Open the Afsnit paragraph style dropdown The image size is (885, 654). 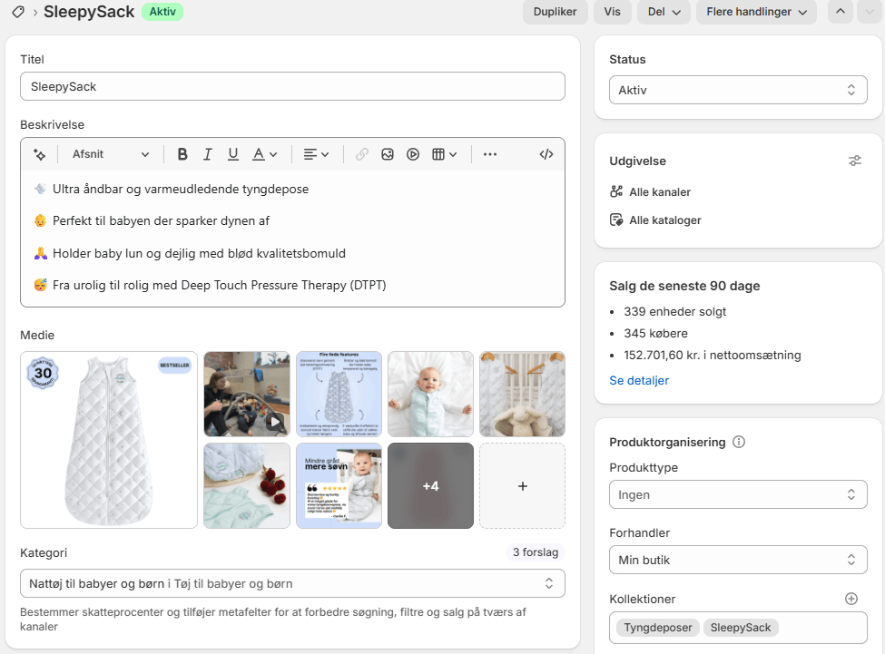[111, 154]
